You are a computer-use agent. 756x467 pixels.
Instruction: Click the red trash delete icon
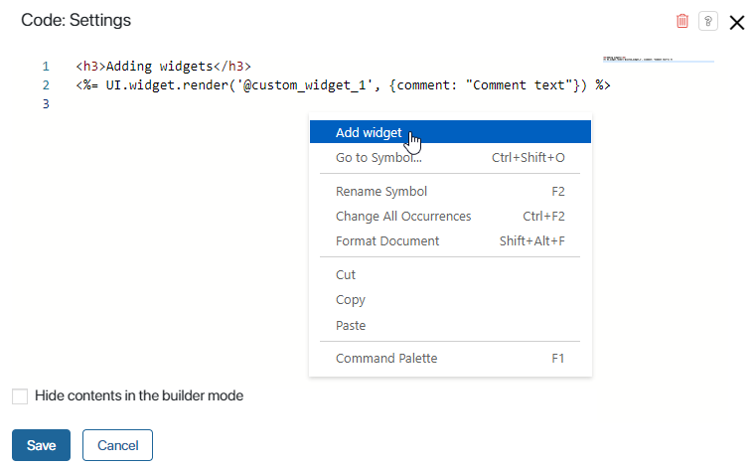(681, 21)
